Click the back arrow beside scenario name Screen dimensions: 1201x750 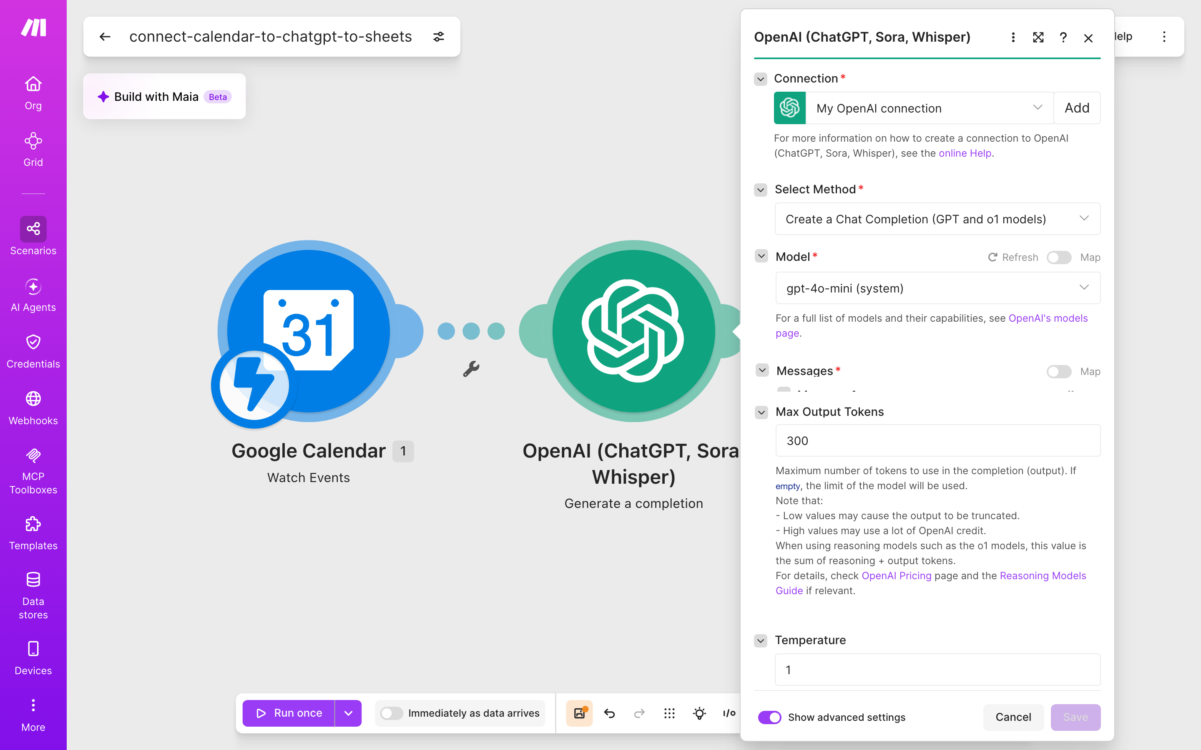(x=105, y=37)
